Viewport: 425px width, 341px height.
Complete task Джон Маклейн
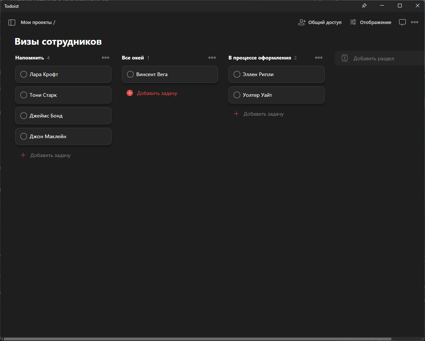tap(24, 136)
